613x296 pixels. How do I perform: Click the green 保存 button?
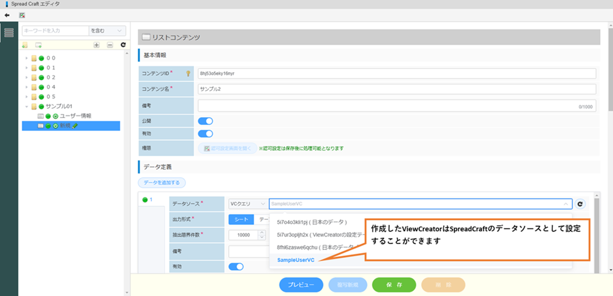(394, 285)
